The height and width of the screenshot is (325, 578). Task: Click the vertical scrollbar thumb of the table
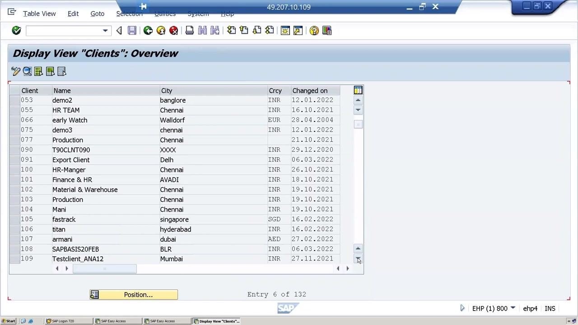pos(358,125)
